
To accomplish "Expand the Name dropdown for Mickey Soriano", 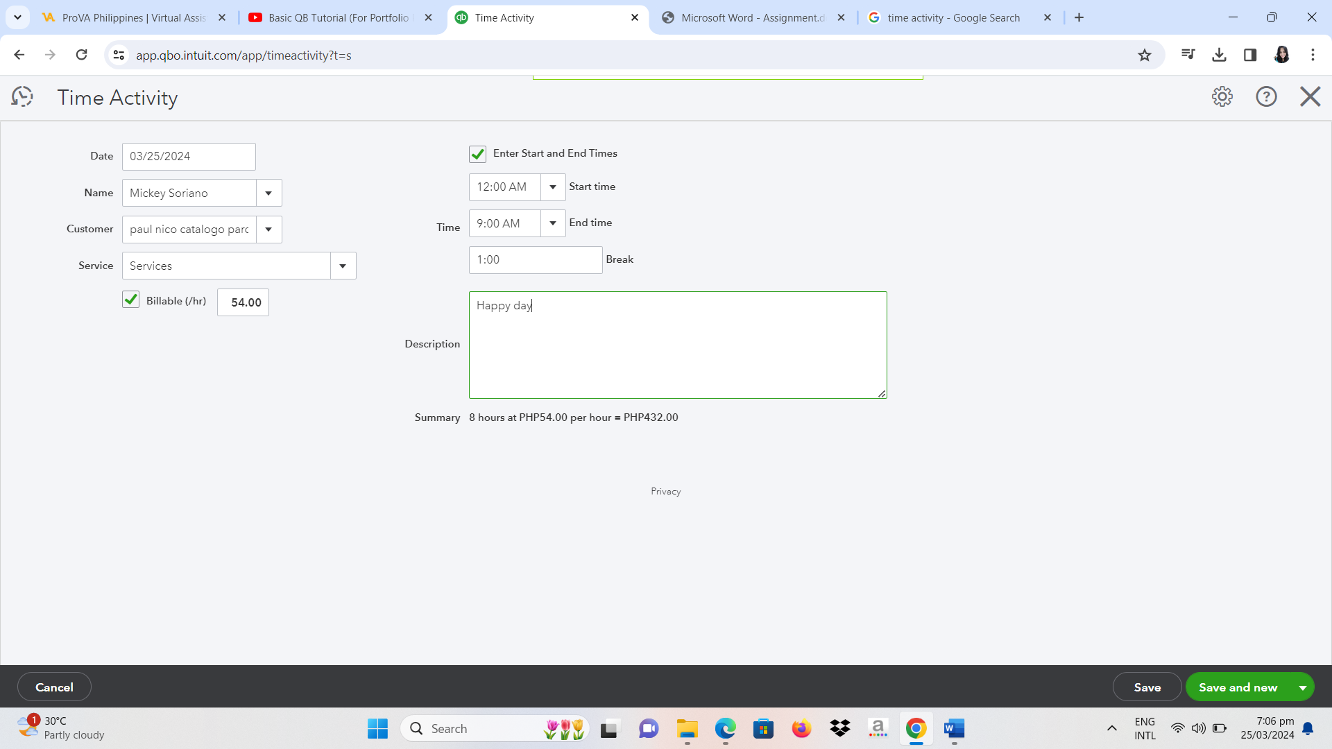I will [268, 193].
